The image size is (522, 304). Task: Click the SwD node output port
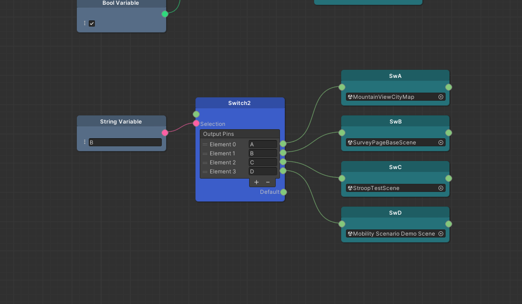[449, 224]
